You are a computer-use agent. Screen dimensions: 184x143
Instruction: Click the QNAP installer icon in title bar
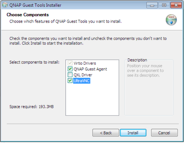pyautogui.click(x=5, y=5)
